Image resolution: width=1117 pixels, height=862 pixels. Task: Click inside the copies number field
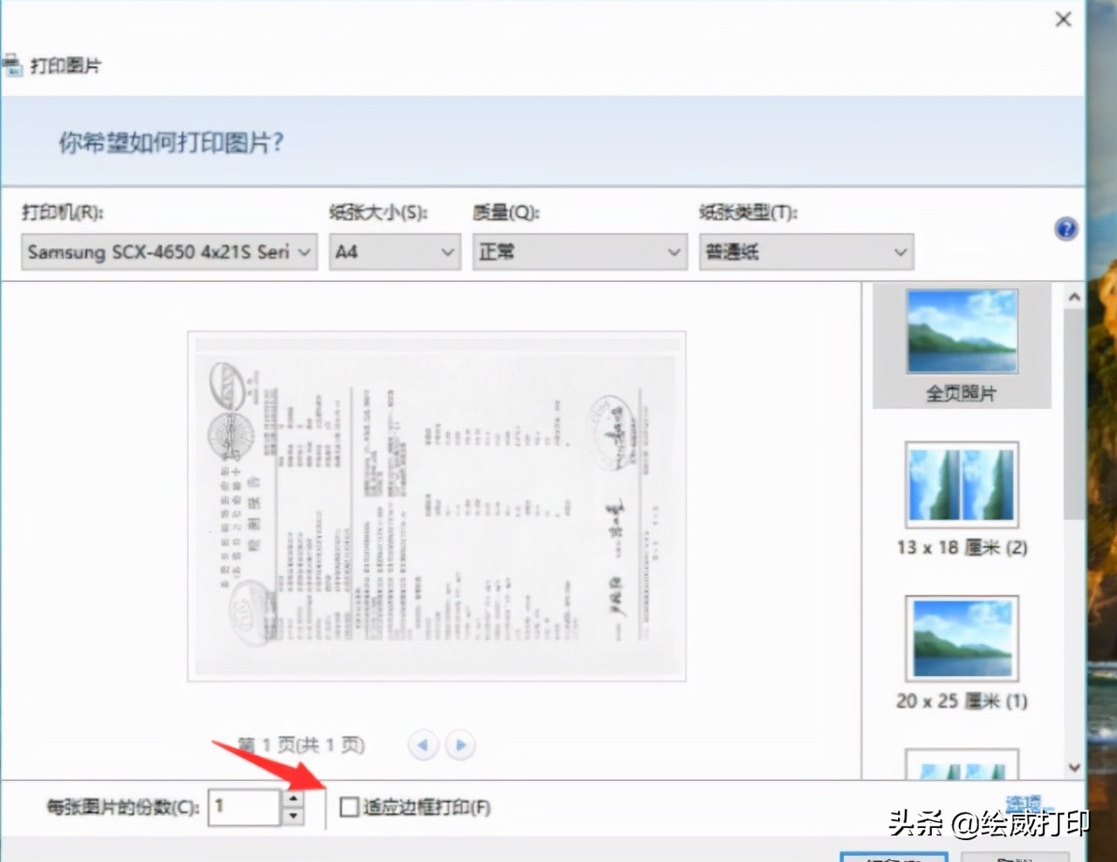coord(244,806)
